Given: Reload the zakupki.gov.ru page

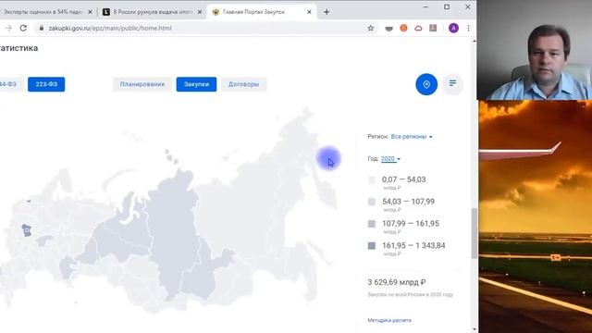Looking at the screenshot, I should click(x=23, y=28).
